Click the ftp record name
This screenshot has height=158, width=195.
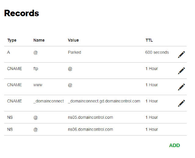coord(36,69)
